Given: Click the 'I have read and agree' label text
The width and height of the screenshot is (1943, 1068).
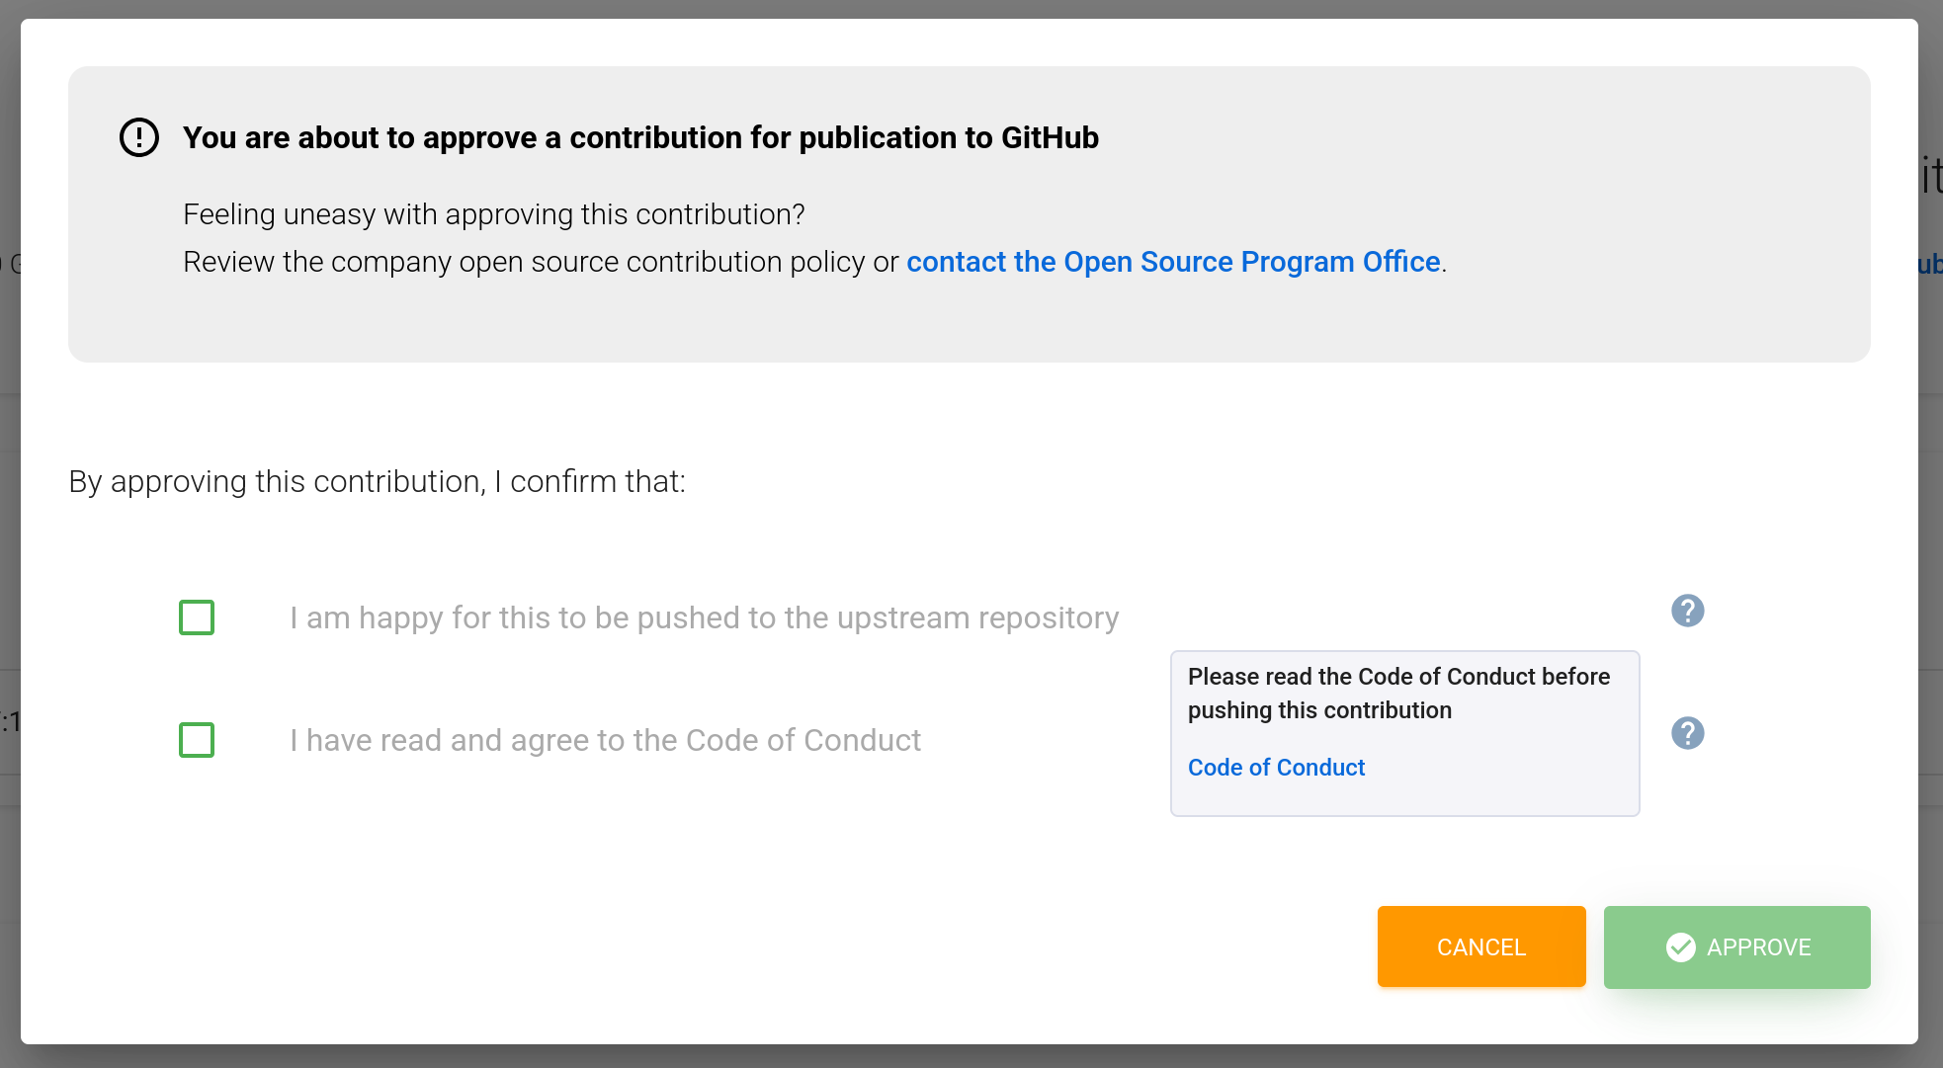Looking at the screenshot, I should [x=605, y=740].
